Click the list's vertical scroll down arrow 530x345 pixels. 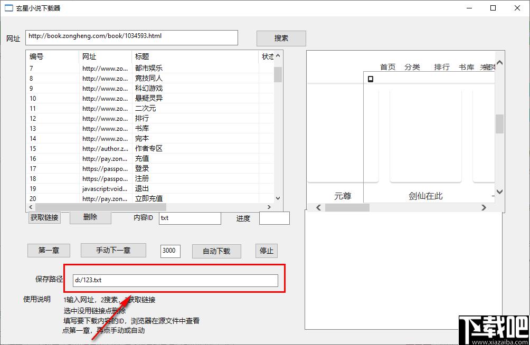(x=278, y=198)
